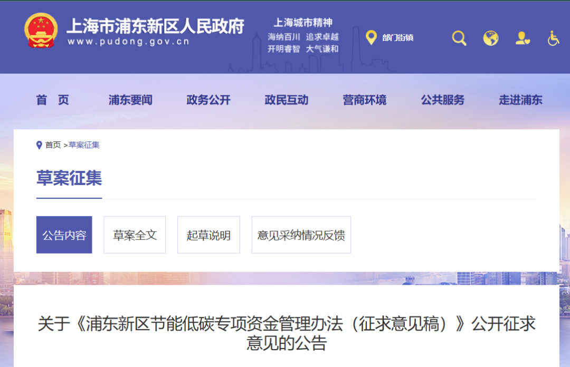The image size is (570, 367).
Task: Open 部门街镇 departments link
Action: pos(397,38)
